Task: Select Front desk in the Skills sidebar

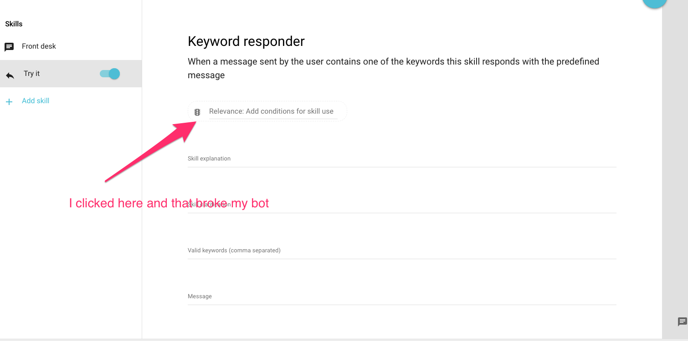Action: click(39, 46)
